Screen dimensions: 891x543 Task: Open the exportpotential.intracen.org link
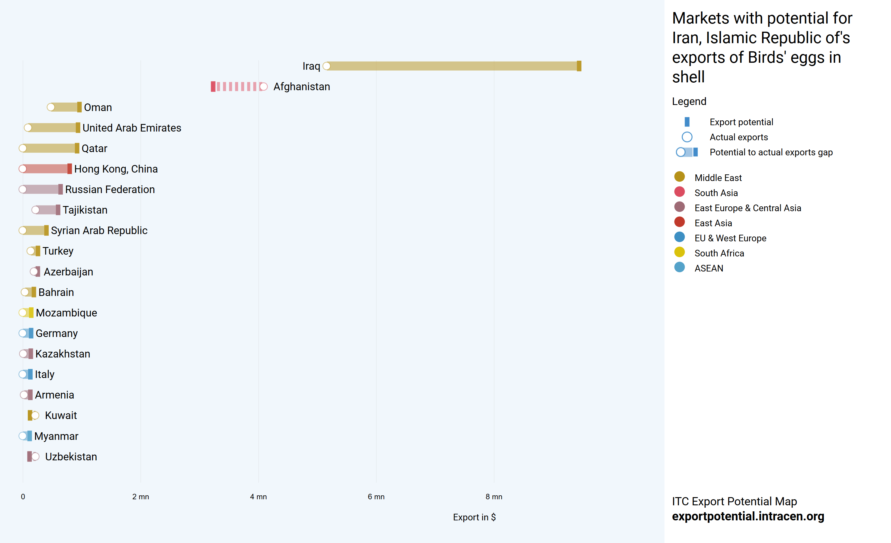[748, 516]
